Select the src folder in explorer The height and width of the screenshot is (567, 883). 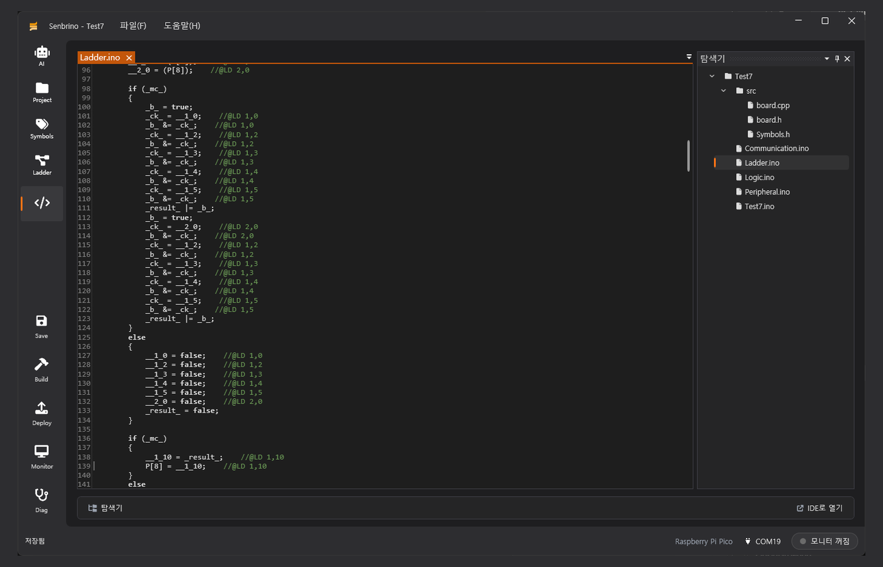click(x=751, y=91)
